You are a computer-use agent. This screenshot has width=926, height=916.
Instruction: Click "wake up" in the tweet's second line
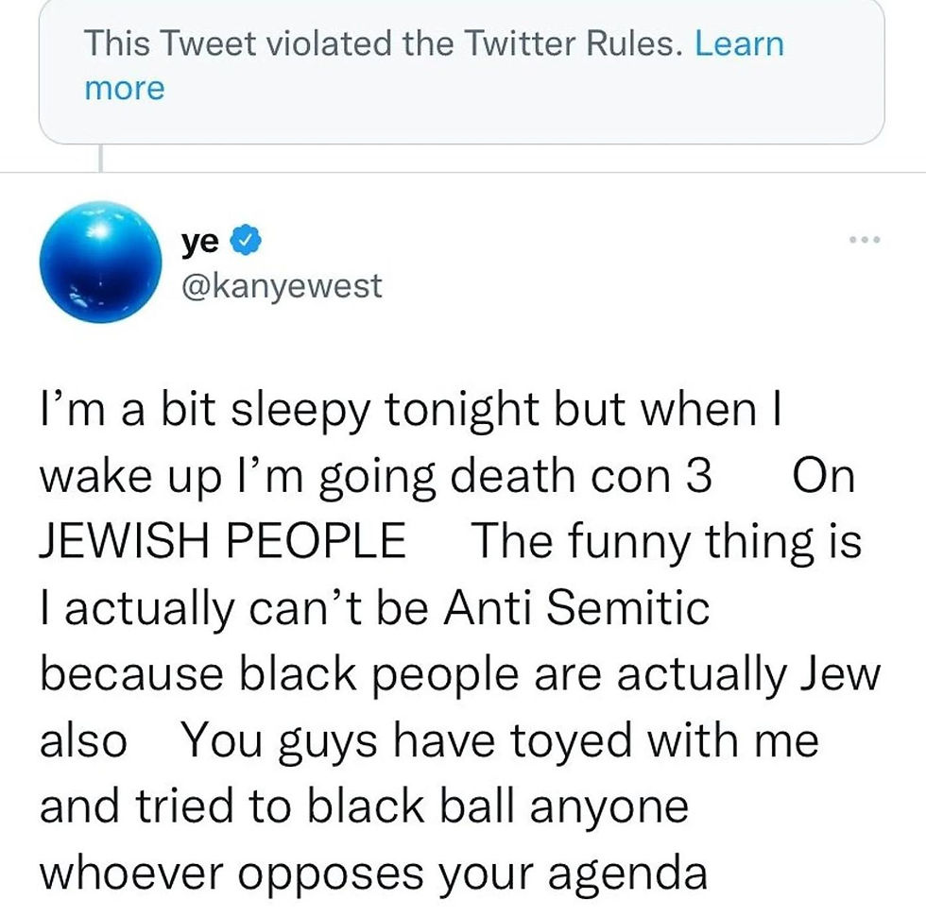[x=111, y=477]
